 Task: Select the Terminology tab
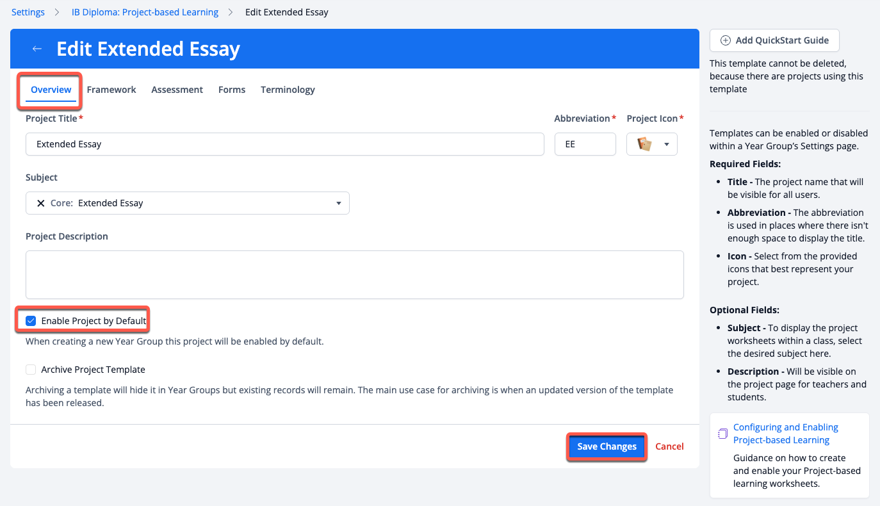tap(288, 90)
